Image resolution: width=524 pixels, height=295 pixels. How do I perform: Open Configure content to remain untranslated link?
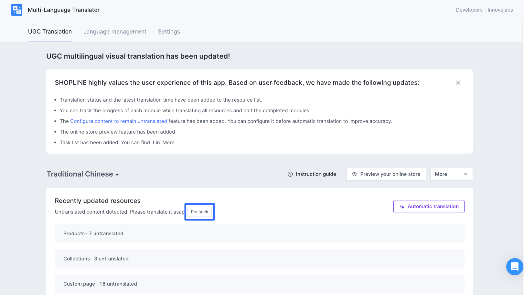point(118,121)
